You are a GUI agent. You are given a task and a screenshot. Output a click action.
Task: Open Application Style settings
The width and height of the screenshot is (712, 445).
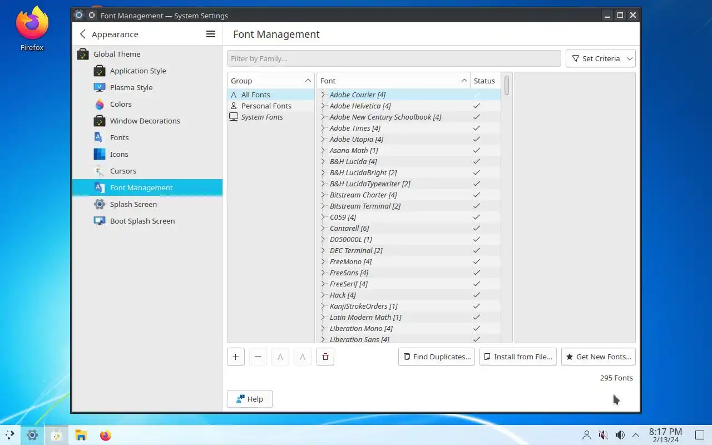[x=147, y=71]
